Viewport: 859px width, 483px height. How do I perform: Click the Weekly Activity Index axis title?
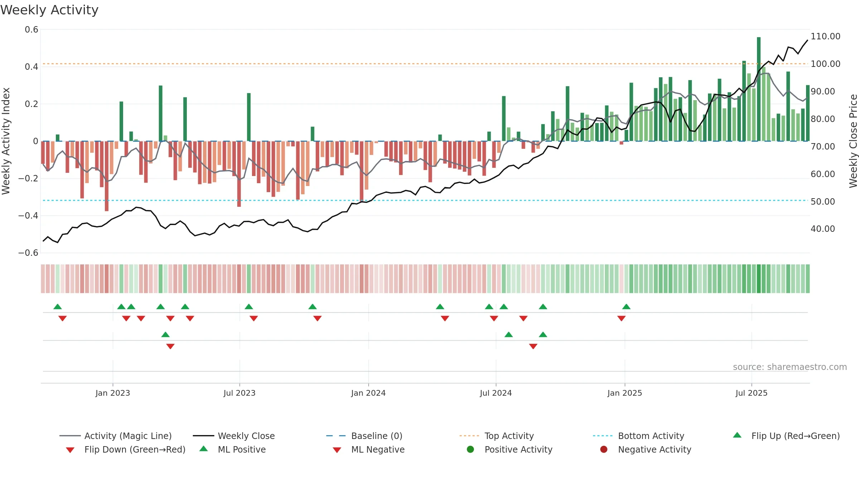tap(6, 141)
